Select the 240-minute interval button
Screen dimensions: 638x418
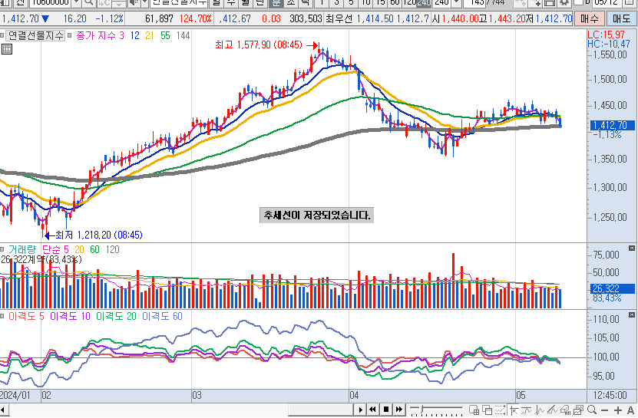423,3
